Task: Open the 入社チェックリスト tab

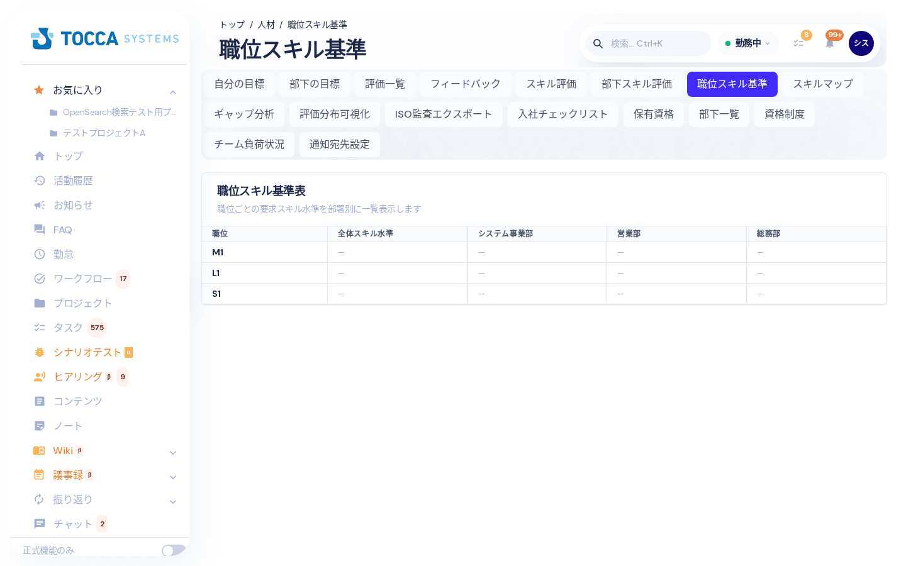Action: 563,114
